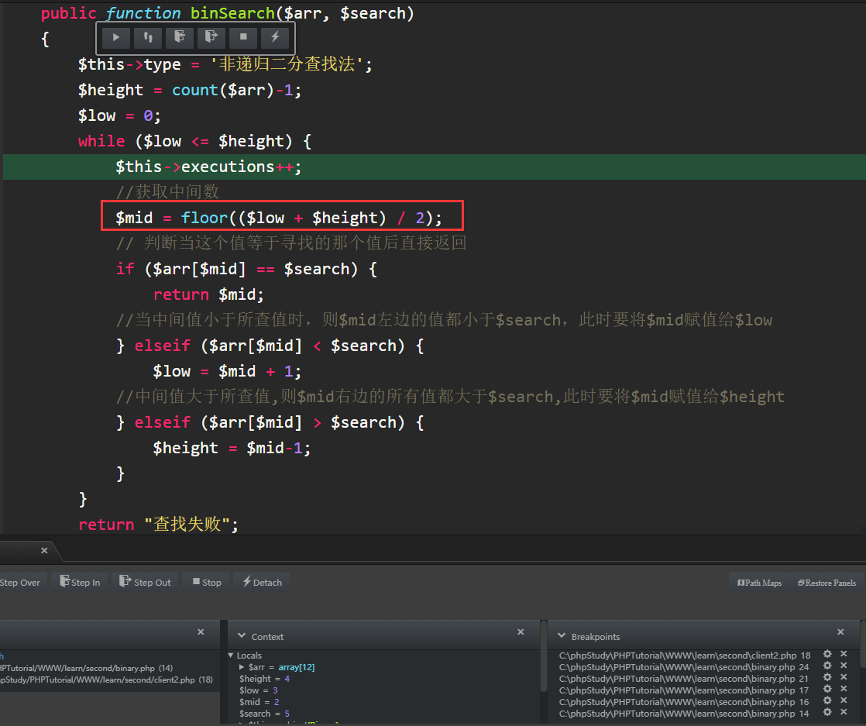This screenshot has height=726, width=866.
Task: Click the $height = 4 variable row
Action: tap(264, 679)
